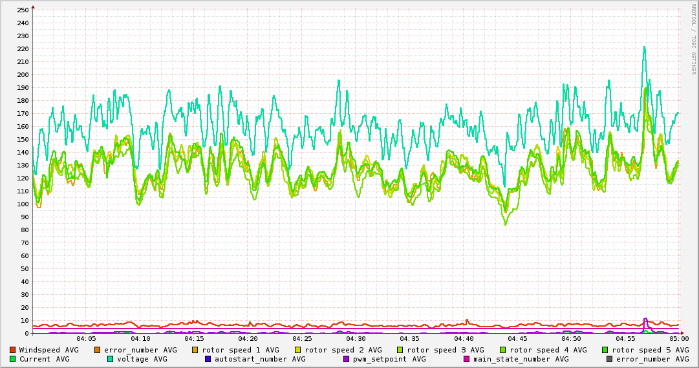The height and width of the screenshot is (368, 699).
Task: Click the dark gray error_number AVG swatch
Action: point(609,359)
